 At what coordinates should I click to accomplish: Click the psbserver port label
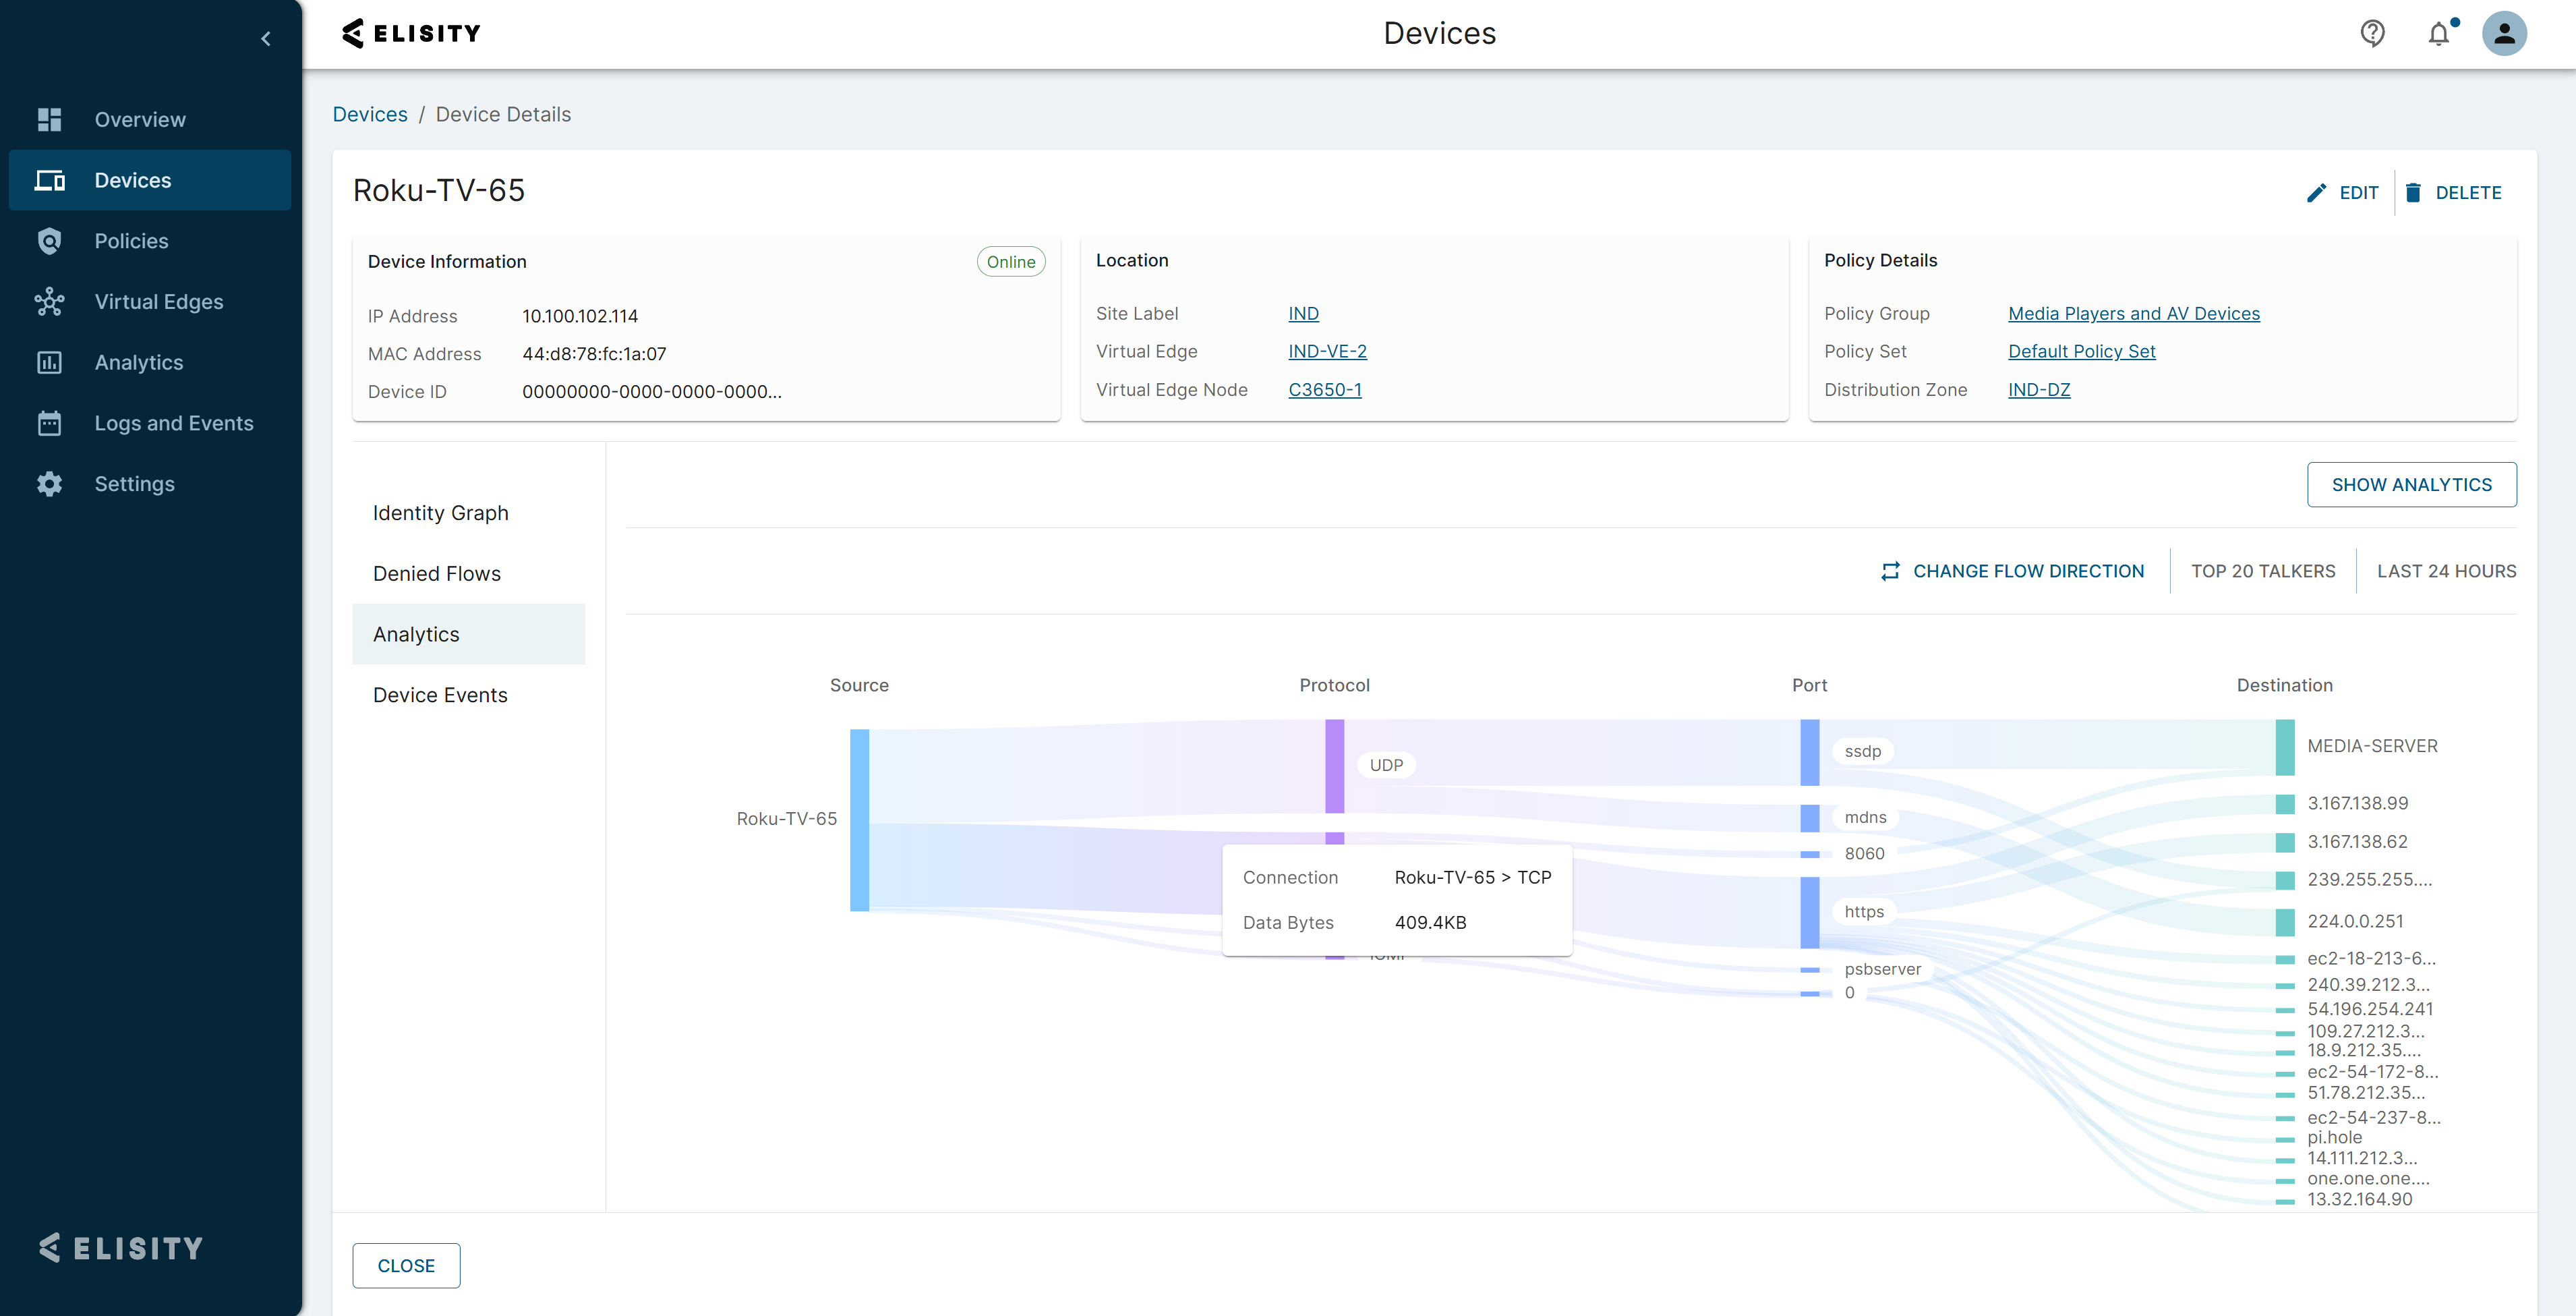pyautogui.click(x=1882, y=969)
